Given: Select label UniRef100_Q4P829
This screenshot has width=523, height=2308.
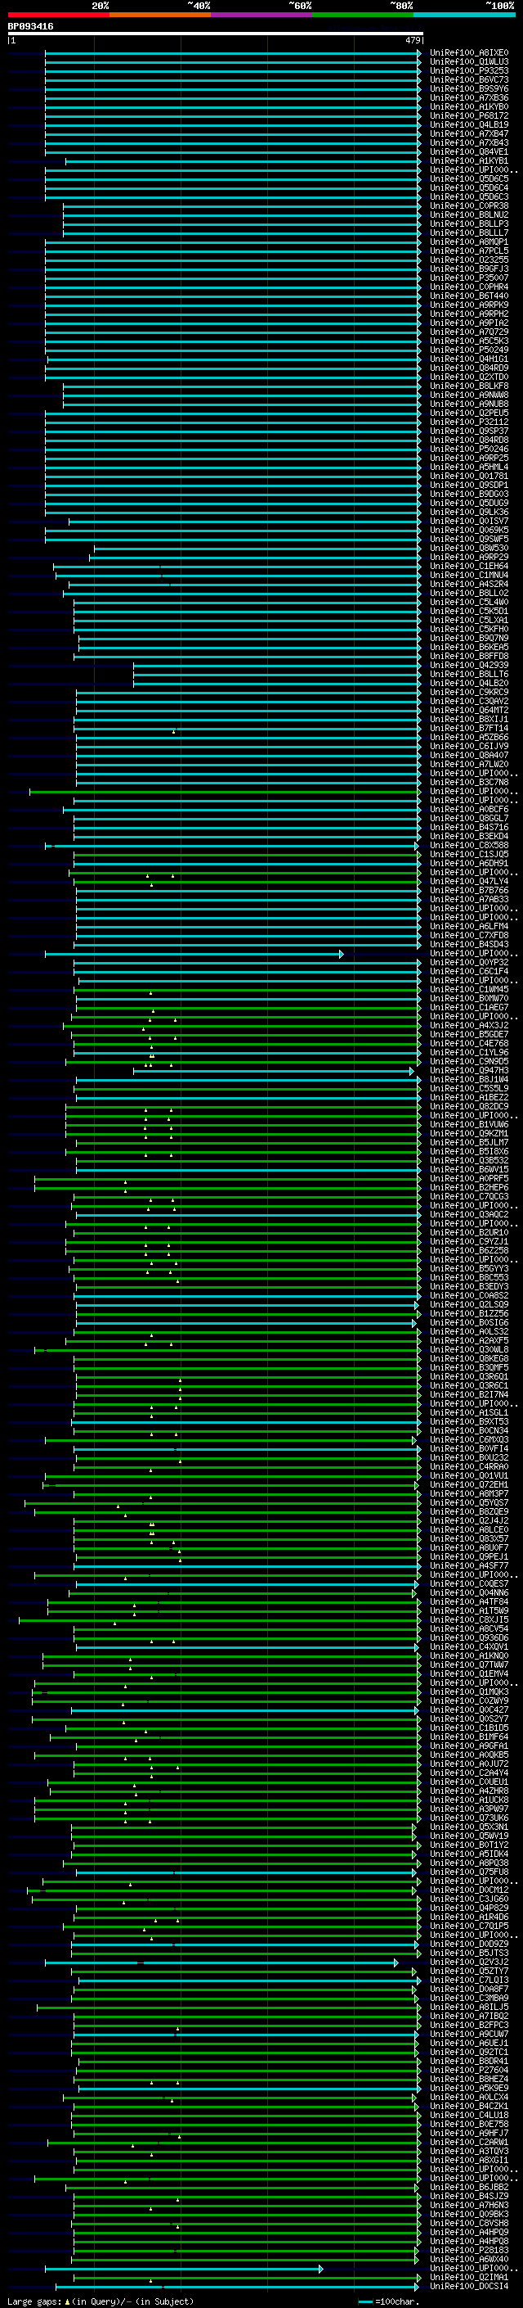Looking at the screenshot, I should tap(469, 1908).
